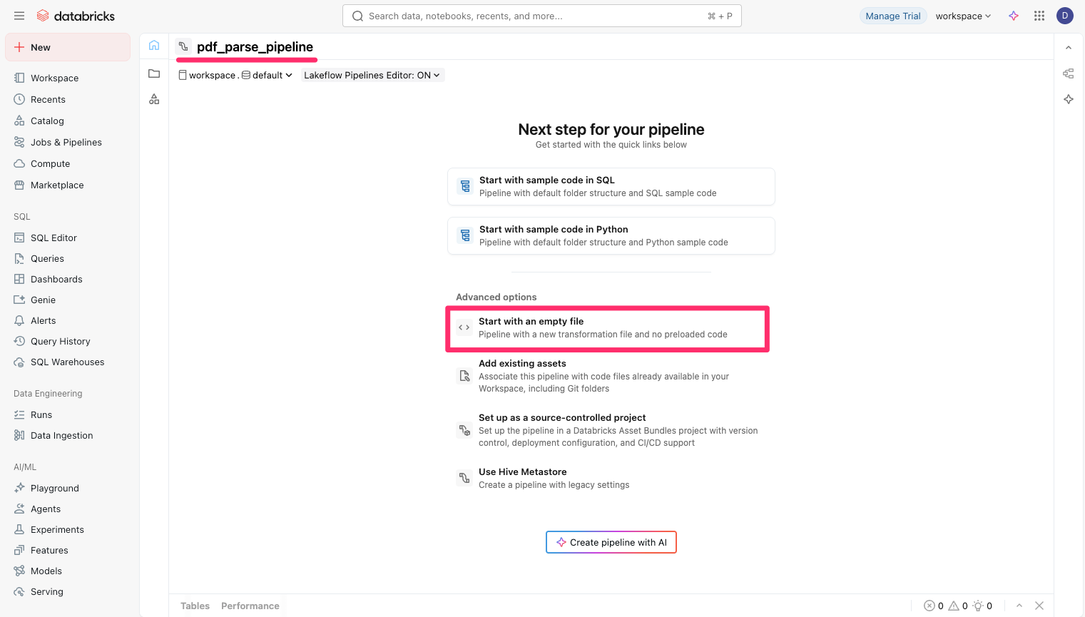Click Create pipeline with AI button

pyautogui.click(x=611, y=542)
